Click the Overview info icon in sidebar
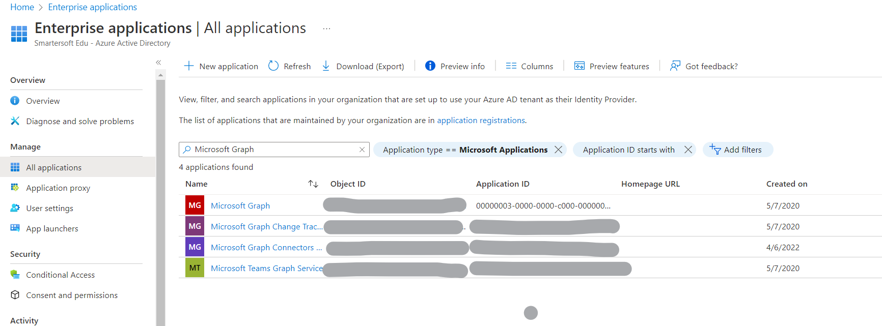This screenshot has height=326, width=882. coord(15,101)
